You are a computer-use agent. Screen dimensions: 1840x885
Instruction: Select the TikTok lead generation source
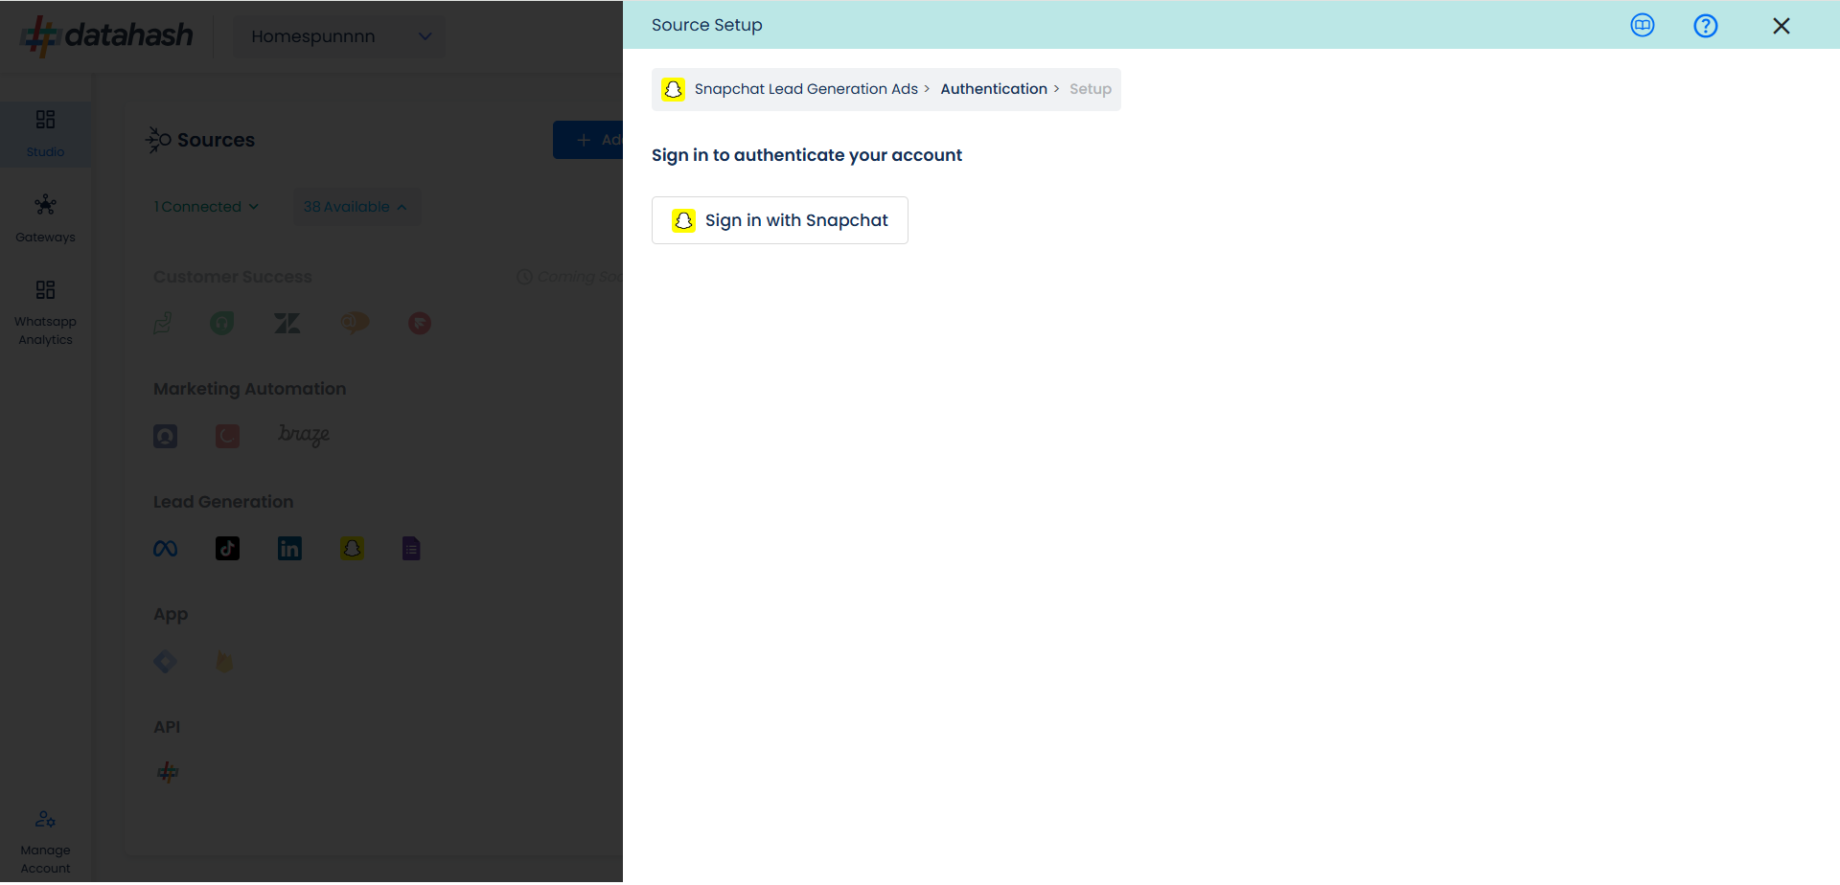pyautogui.click(x=227, y=549)
